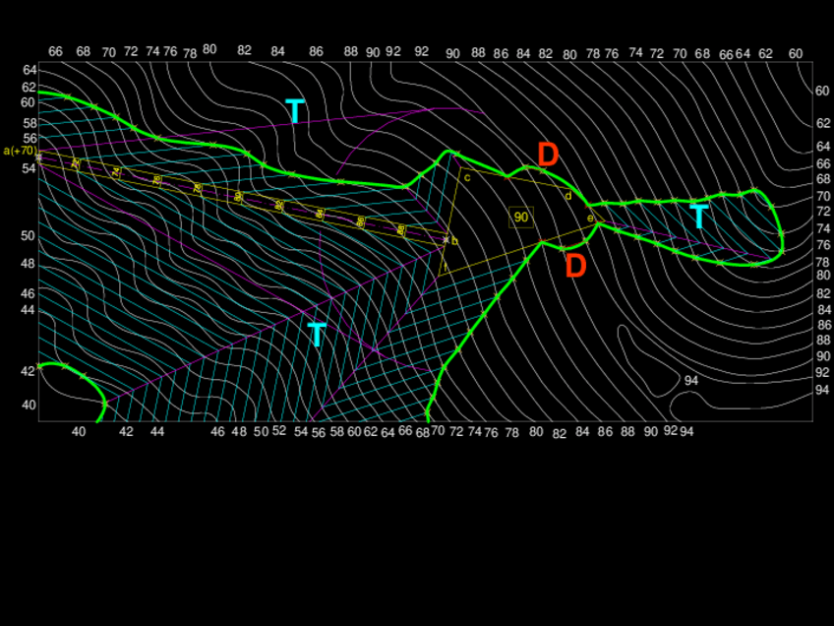Click the cyan T inside right green loop

point(698,217)
